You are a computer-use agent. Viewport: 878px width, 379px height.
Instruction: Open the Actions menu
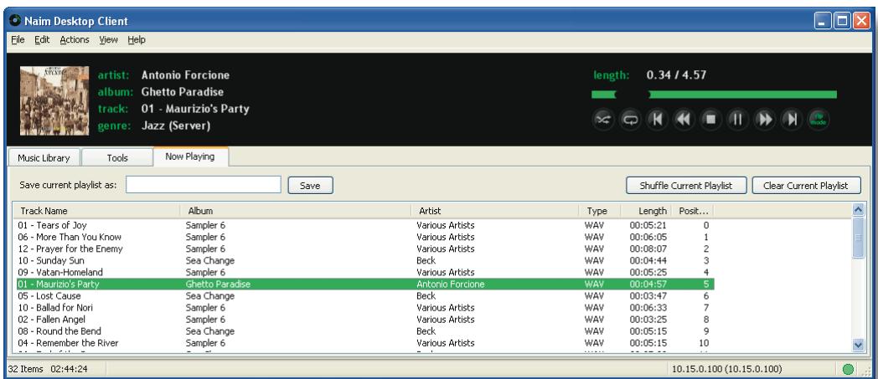click(75, 39)
